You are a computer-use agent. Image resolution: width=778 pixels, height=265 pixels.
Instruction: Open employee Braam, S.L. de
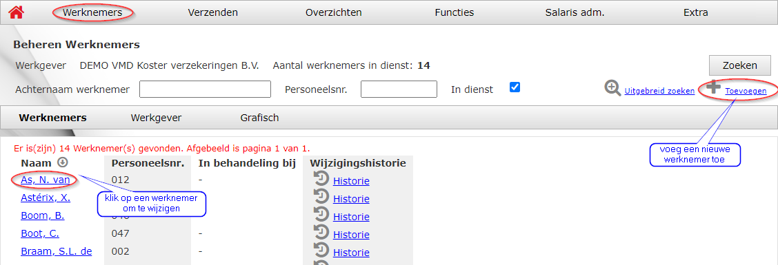tap(56, 251)
